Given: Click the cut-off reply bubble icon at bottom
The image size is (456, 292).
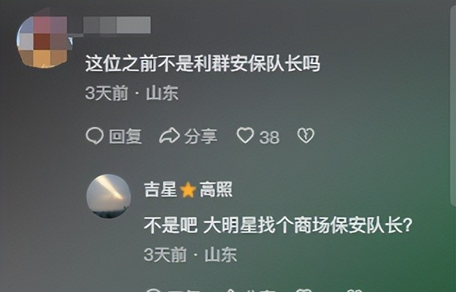Looking at the screenshot, I should (153, 290).
